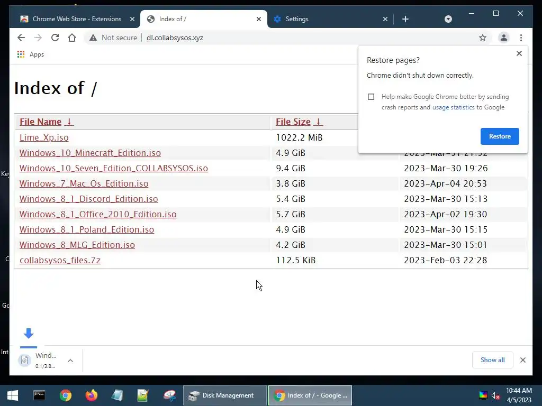Open the Chrome profile avatar
Viewport: 542px width, 406px height.
504,38
